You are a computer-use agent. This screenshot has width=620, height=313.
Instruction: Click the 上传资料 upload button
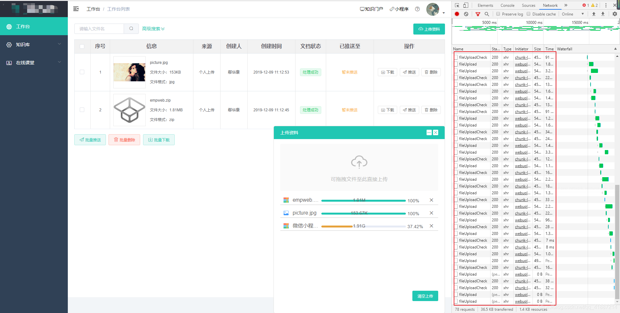tap(429, 29)
